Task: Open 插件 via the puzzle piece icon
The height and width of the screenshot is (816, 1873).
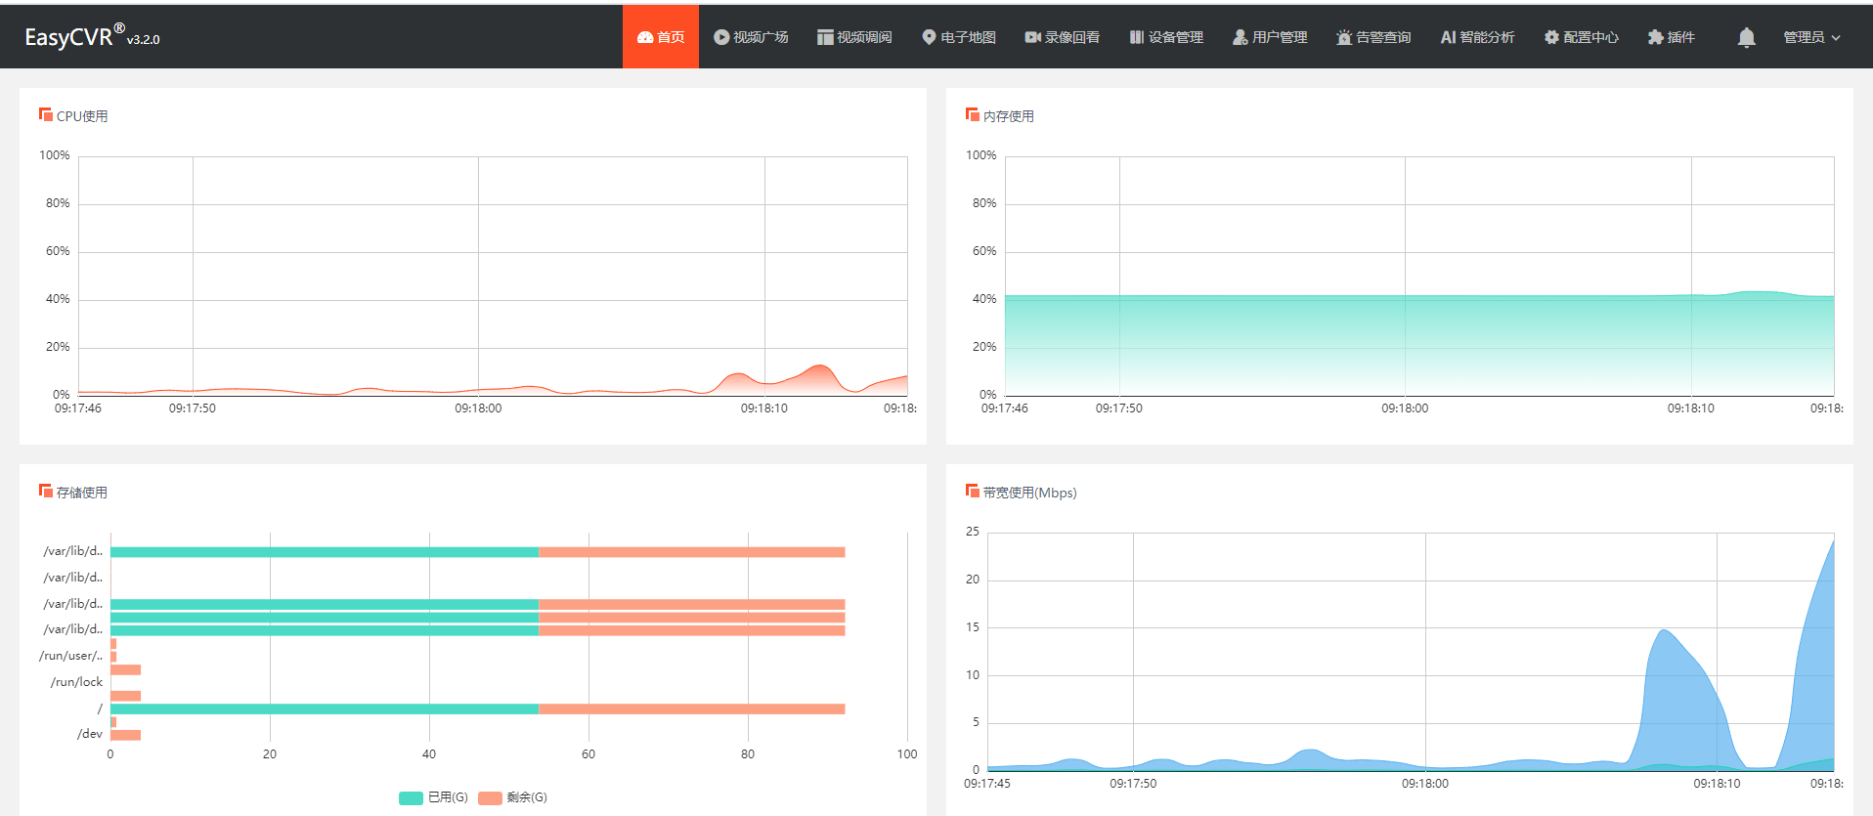Action: [1655, 37]
